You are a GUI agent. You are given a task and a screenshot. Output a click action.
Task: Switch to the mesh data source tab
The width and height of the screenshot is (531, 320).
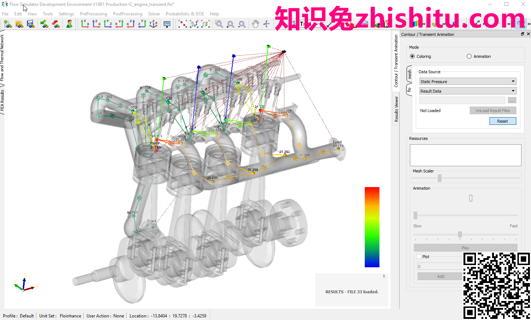click(x=410, y=75)
